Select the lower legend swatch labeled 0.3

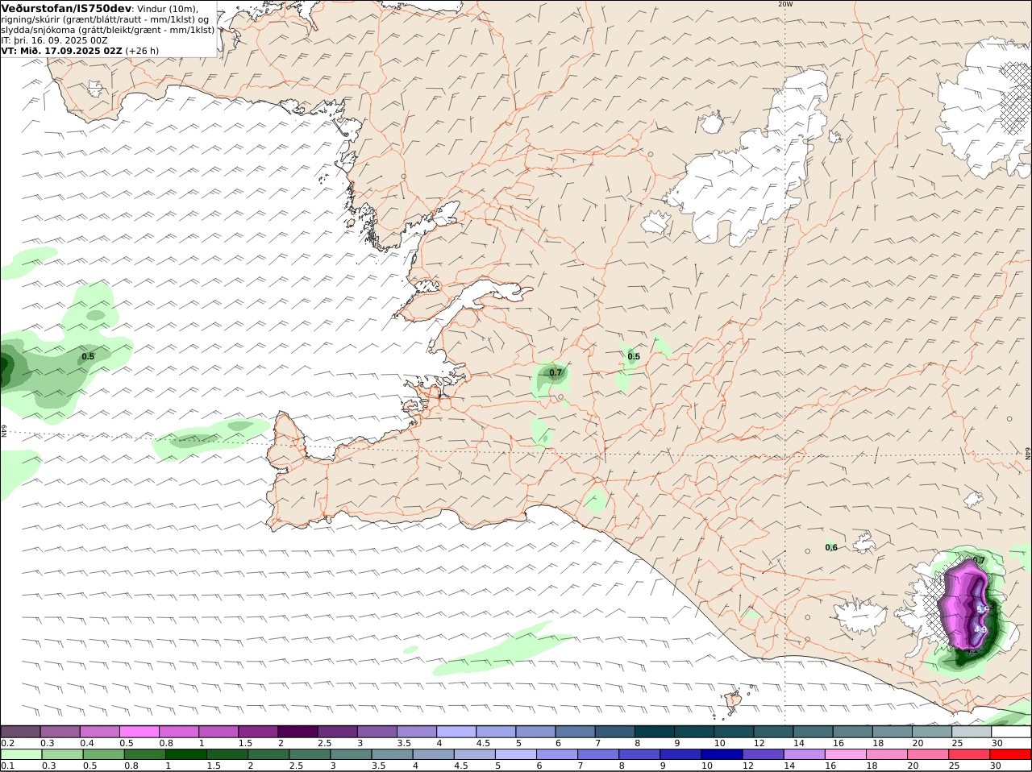(x=62, y=754)
